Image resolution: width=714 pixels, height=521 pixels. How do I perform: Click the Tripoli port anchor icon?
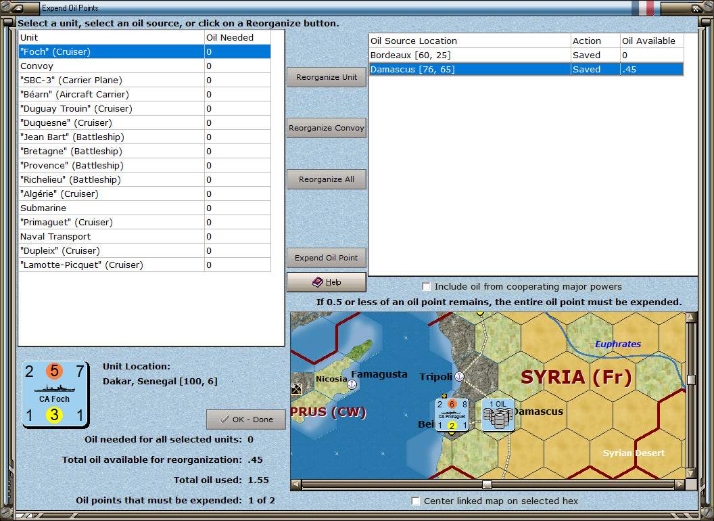[x=458, y=376]
